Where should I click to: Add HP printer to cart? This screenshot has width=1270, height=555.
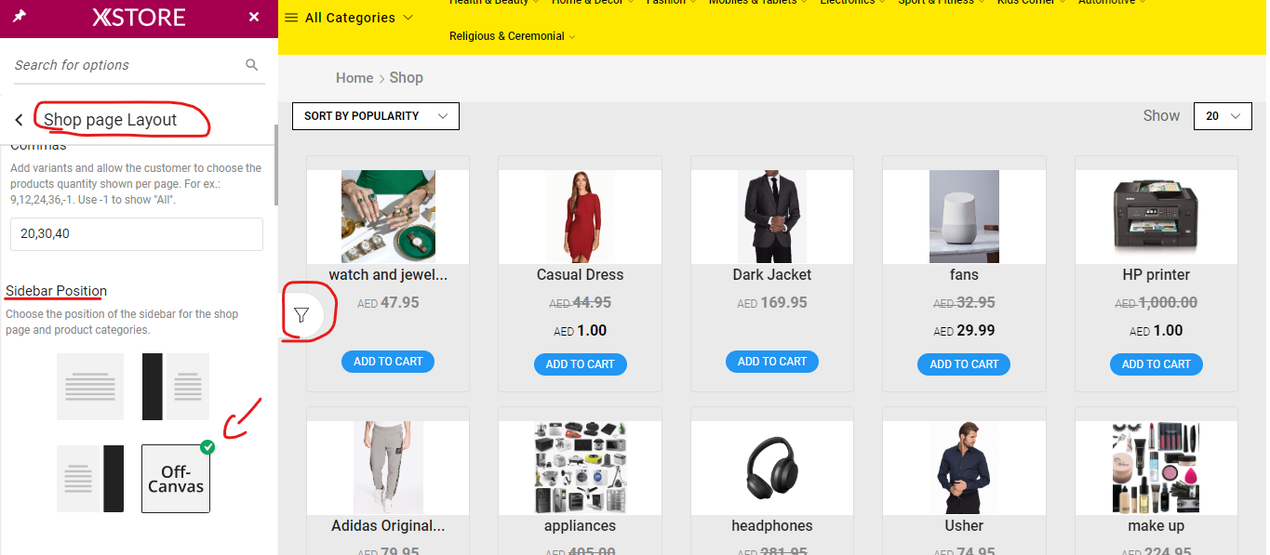point(1156,364)
